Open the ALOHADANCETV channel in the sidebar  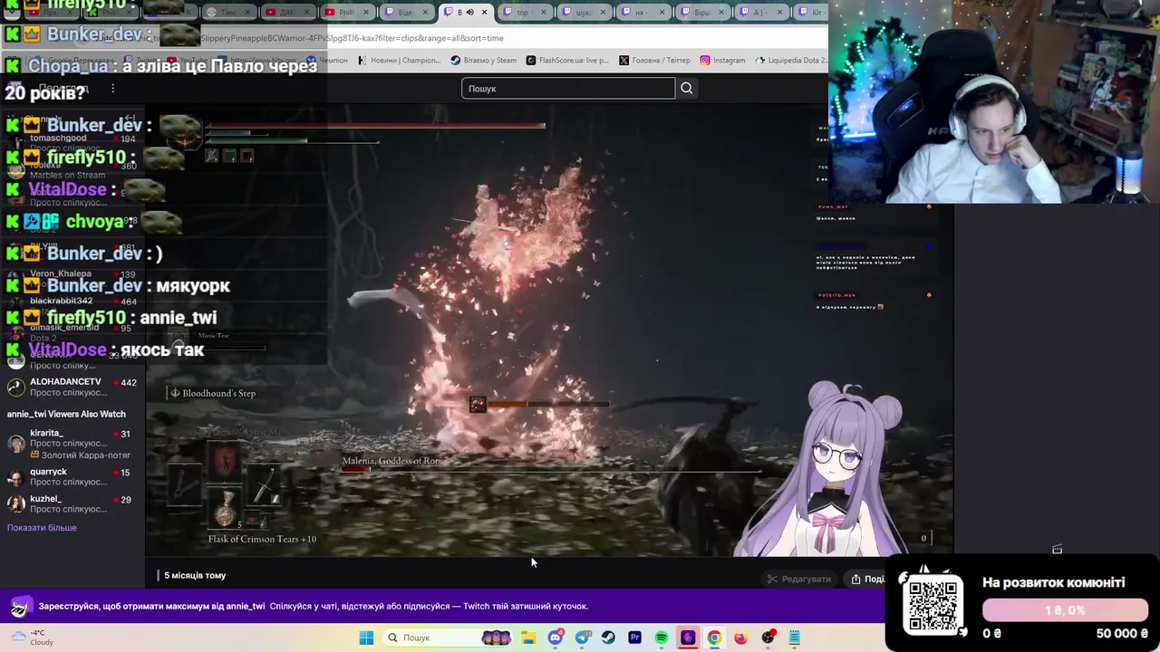pos(72,388)
